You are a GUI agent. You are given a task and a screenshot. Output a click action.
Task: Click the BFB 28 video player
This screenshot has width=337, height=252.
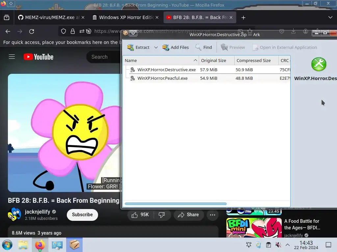tap(64, 133)
